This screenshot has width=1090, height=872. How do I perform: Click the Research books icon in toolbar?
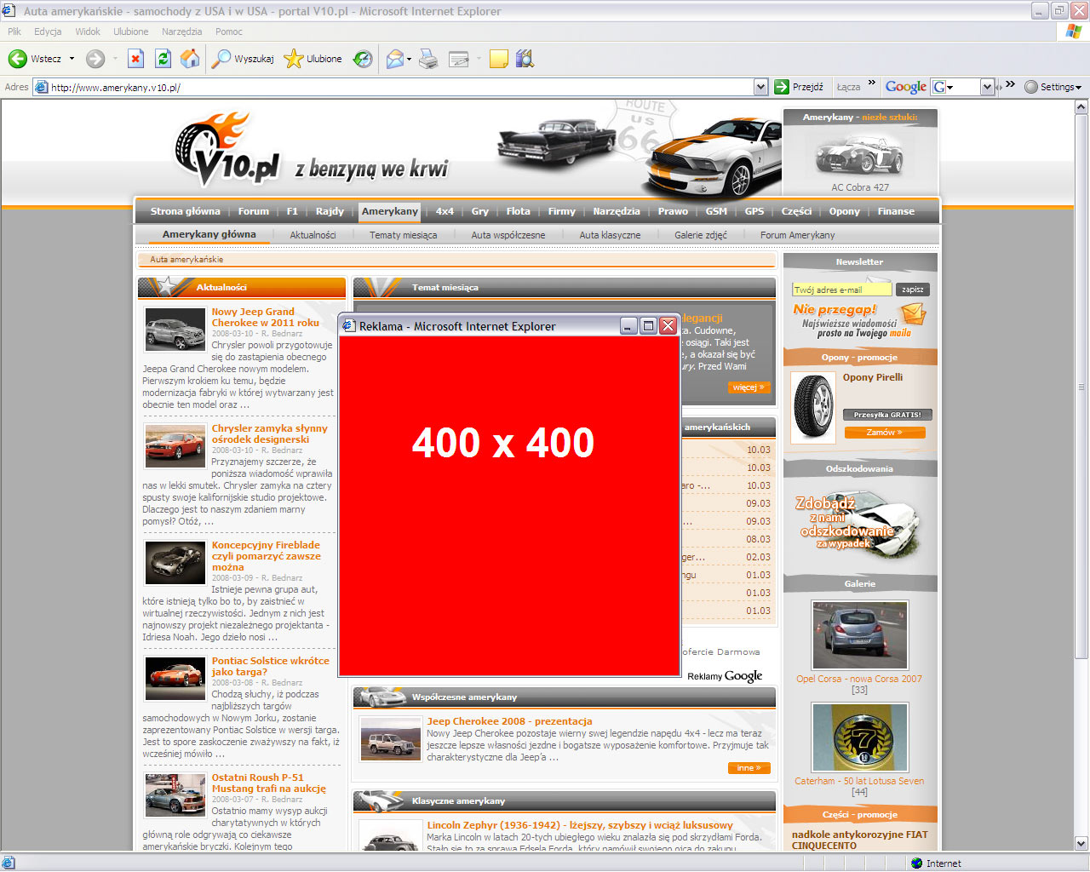(525, 59)
